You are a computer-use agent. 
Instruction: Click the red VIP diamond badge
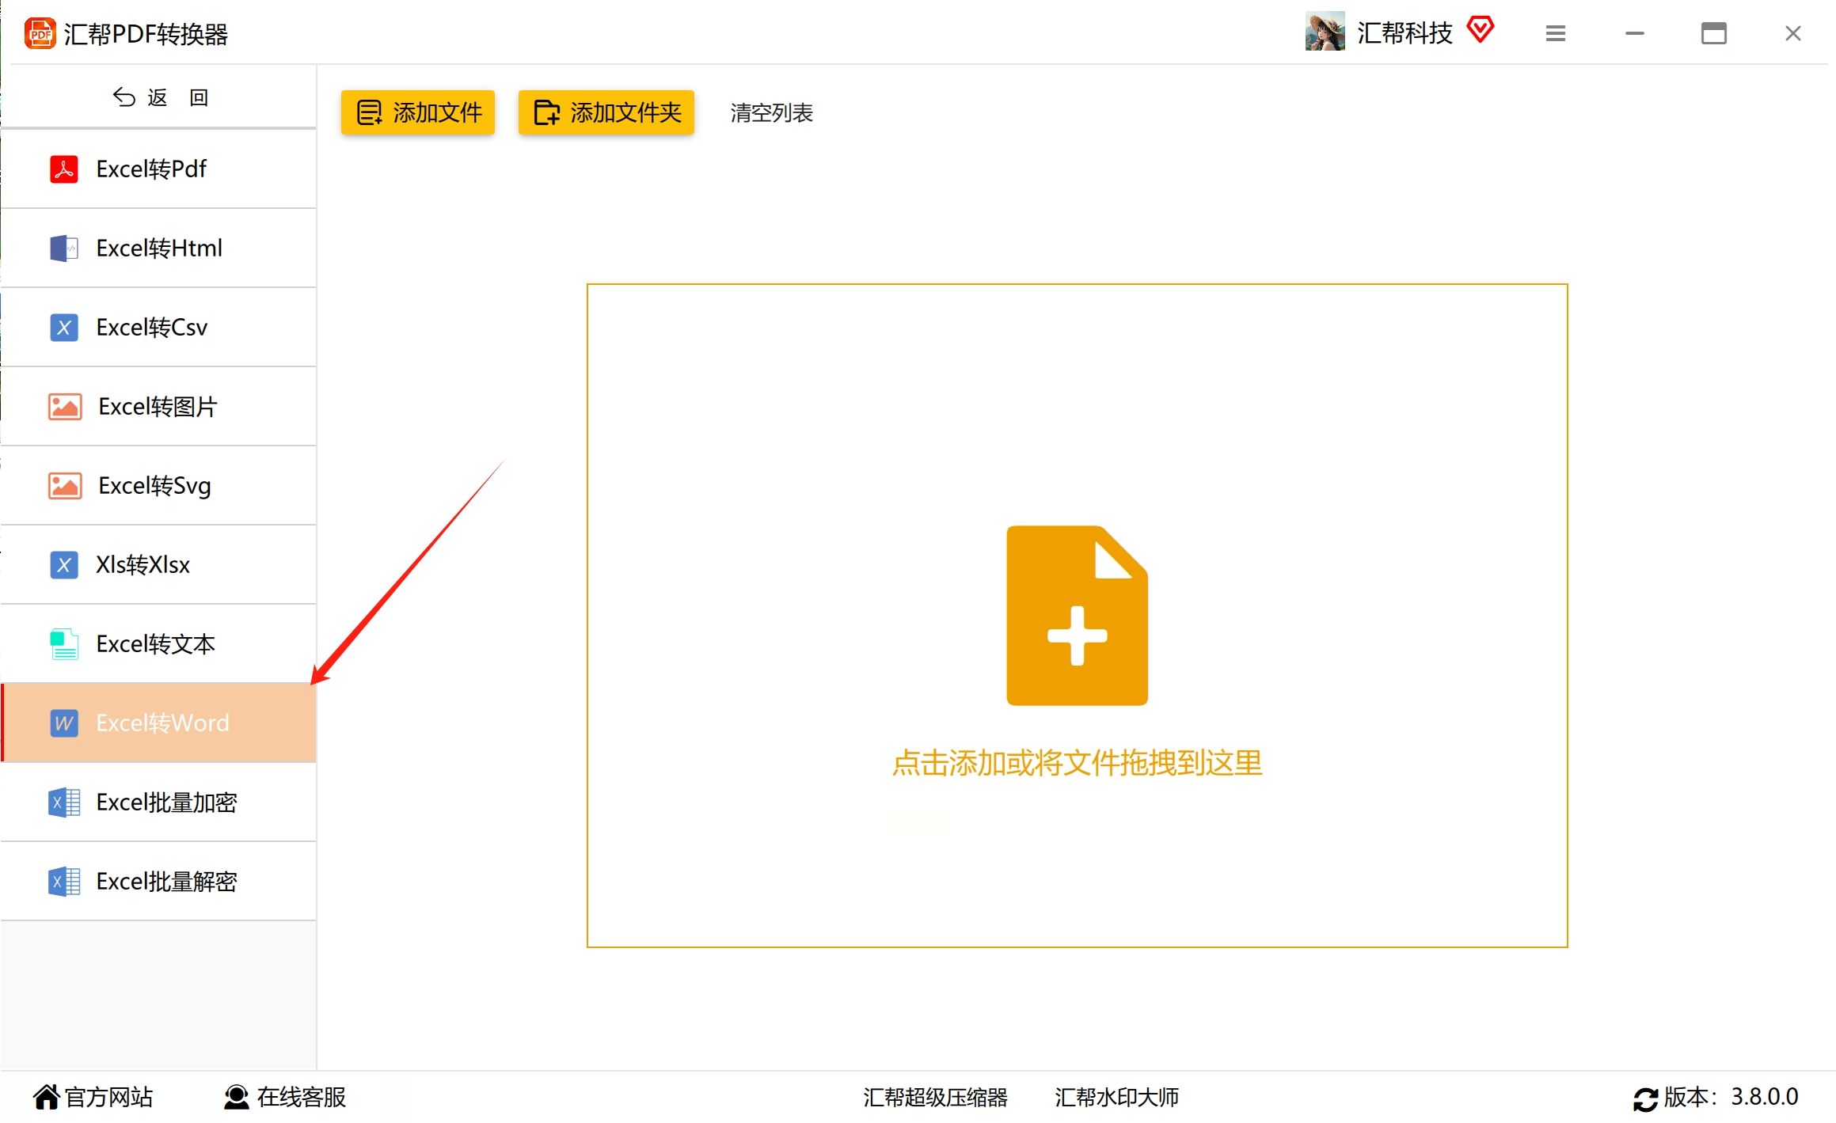pos(1480,30)
